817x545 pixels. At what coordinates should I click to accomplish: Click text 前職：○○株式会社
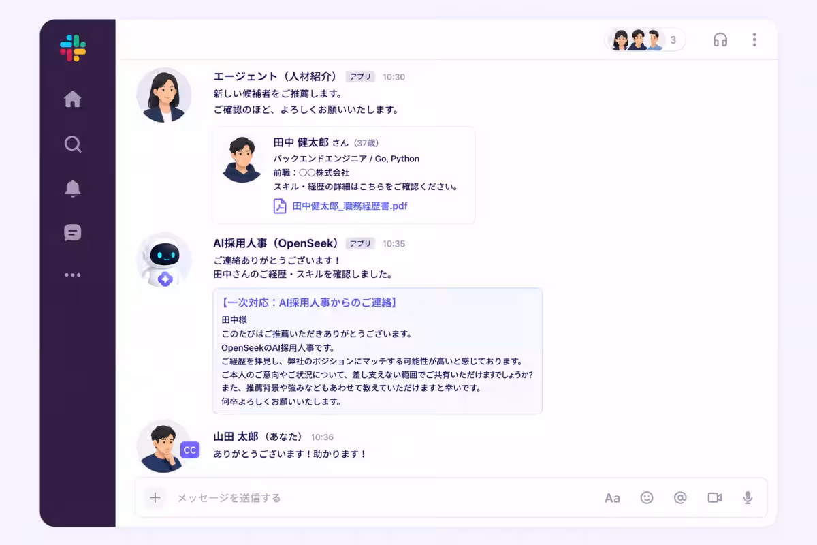pyautogui.click(x=311, y=172)
